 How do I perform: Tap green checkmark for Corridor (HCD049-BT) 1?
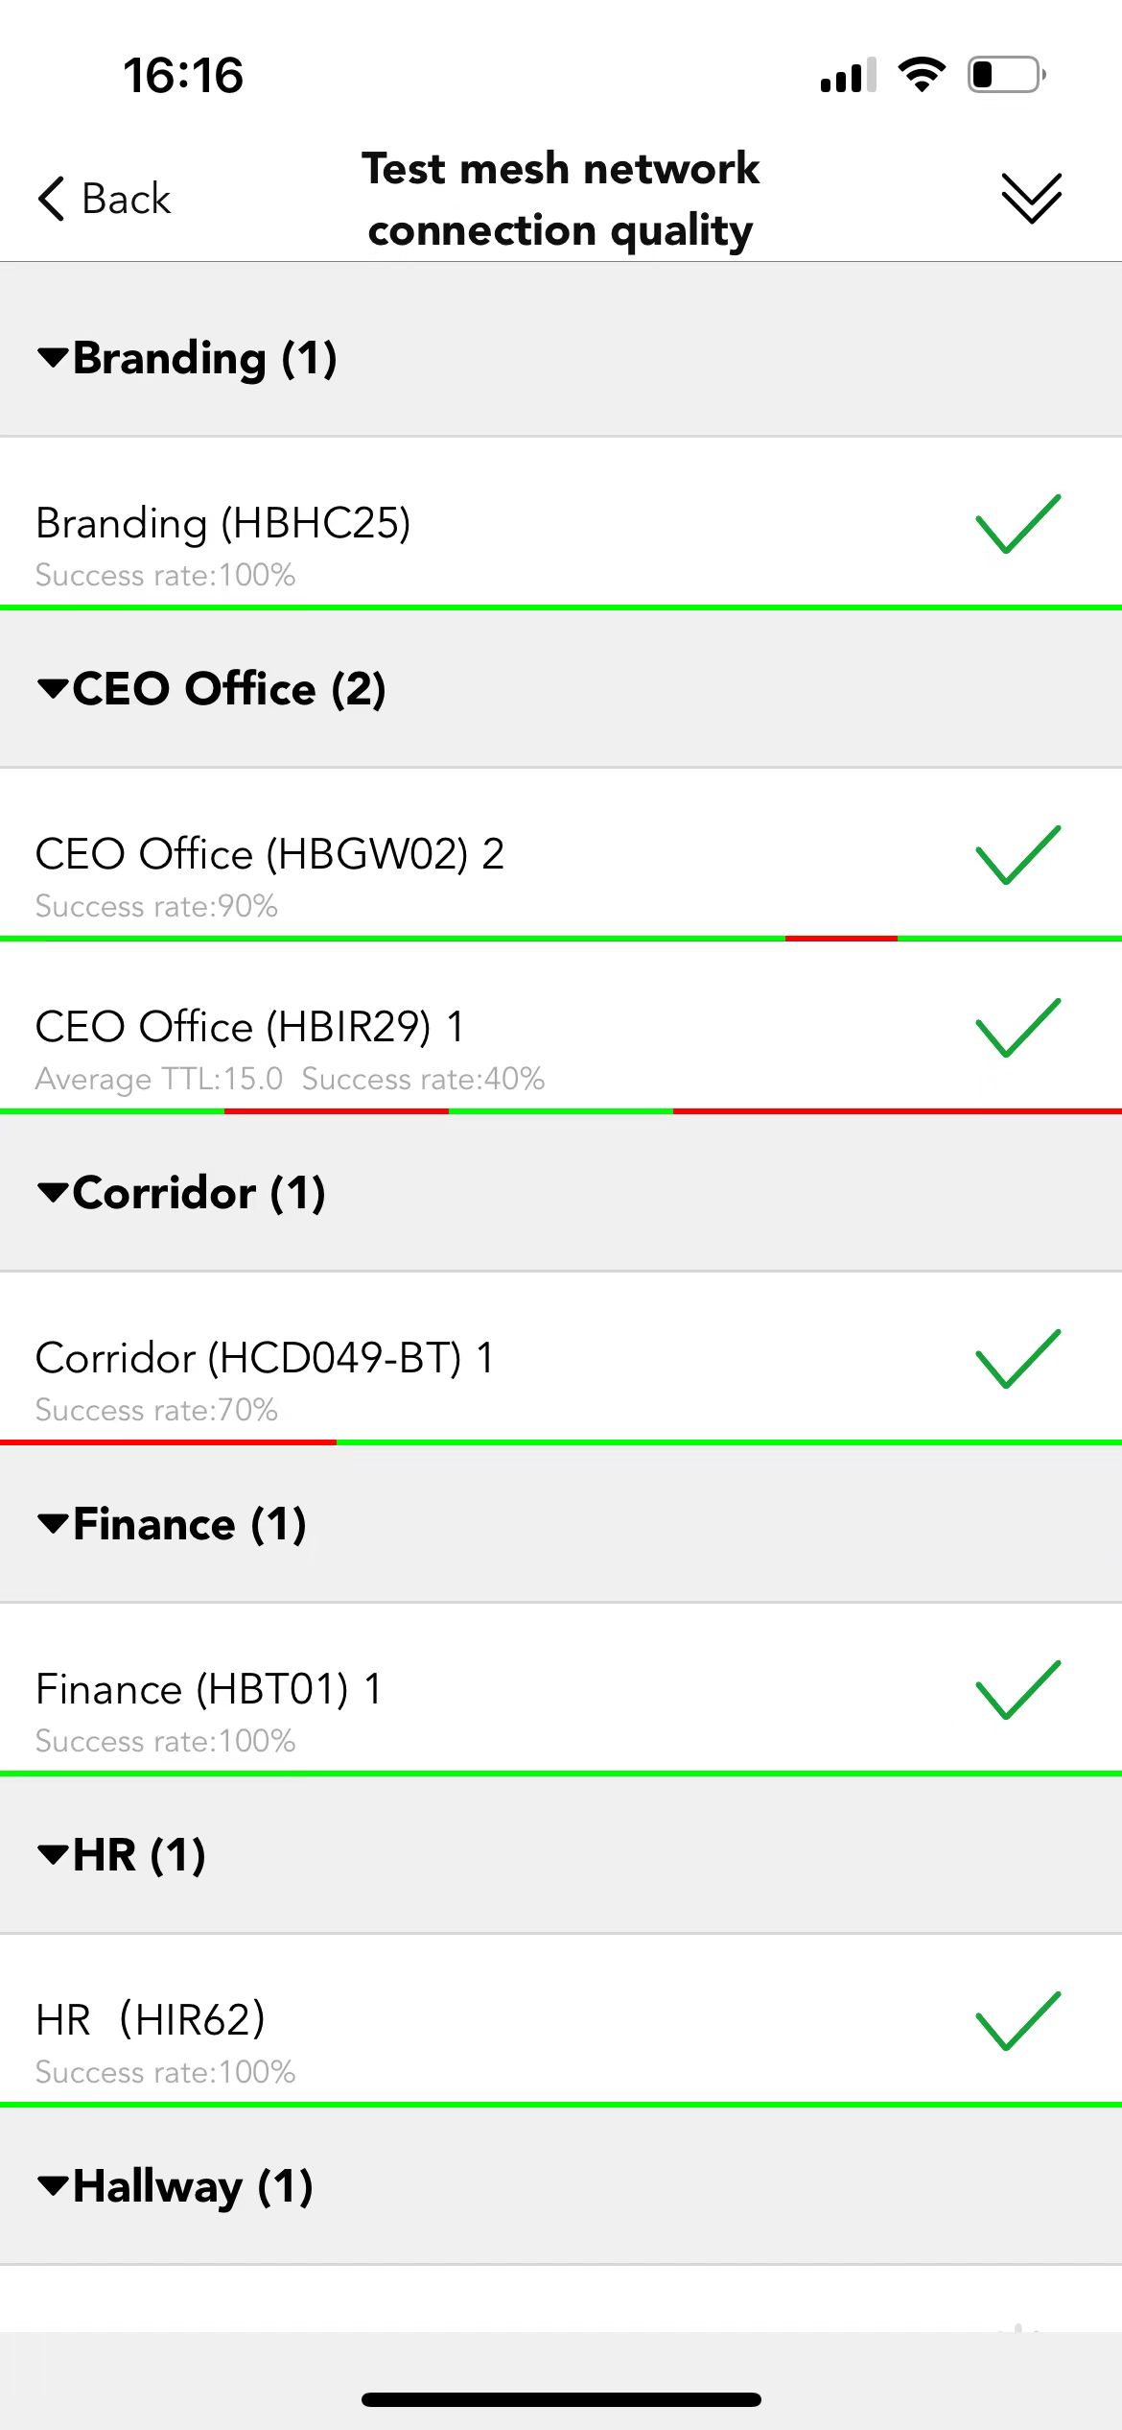1017,1358
